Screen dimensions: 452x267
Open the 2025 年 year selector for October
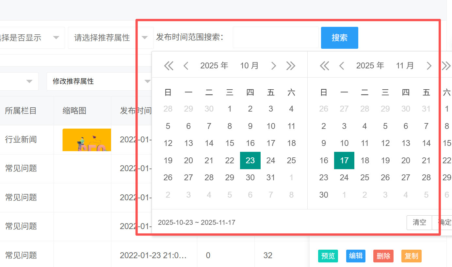coord(214,66)
